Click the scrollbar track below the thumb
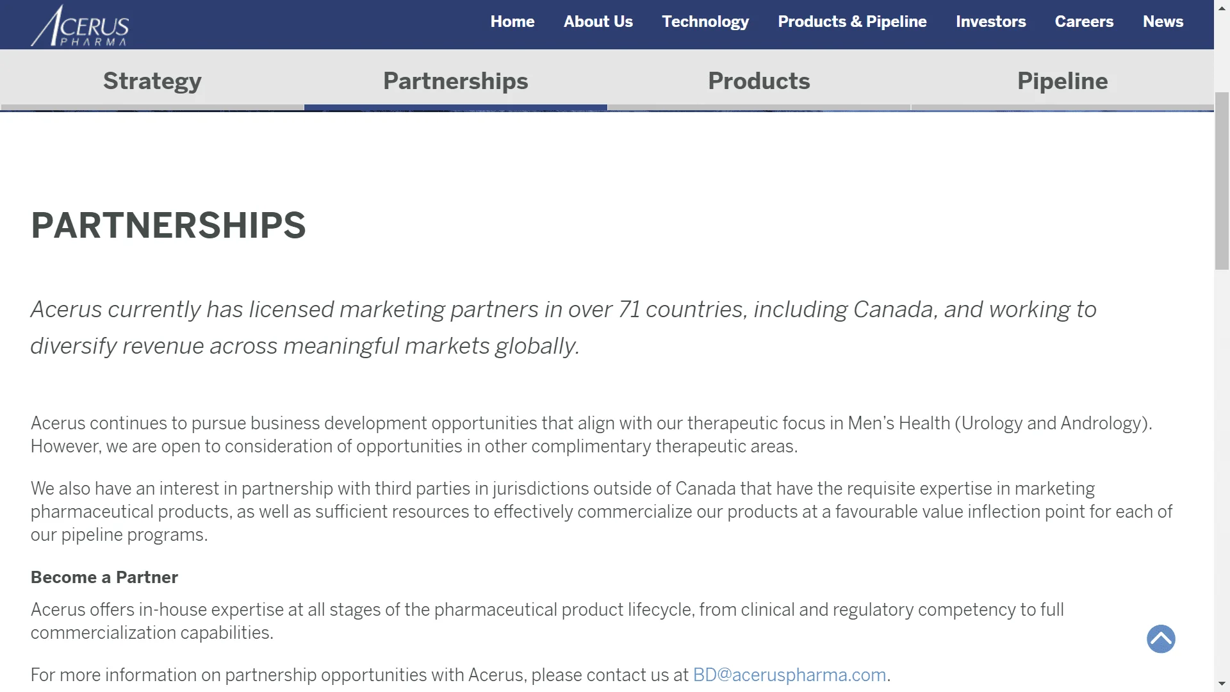 1222,474
